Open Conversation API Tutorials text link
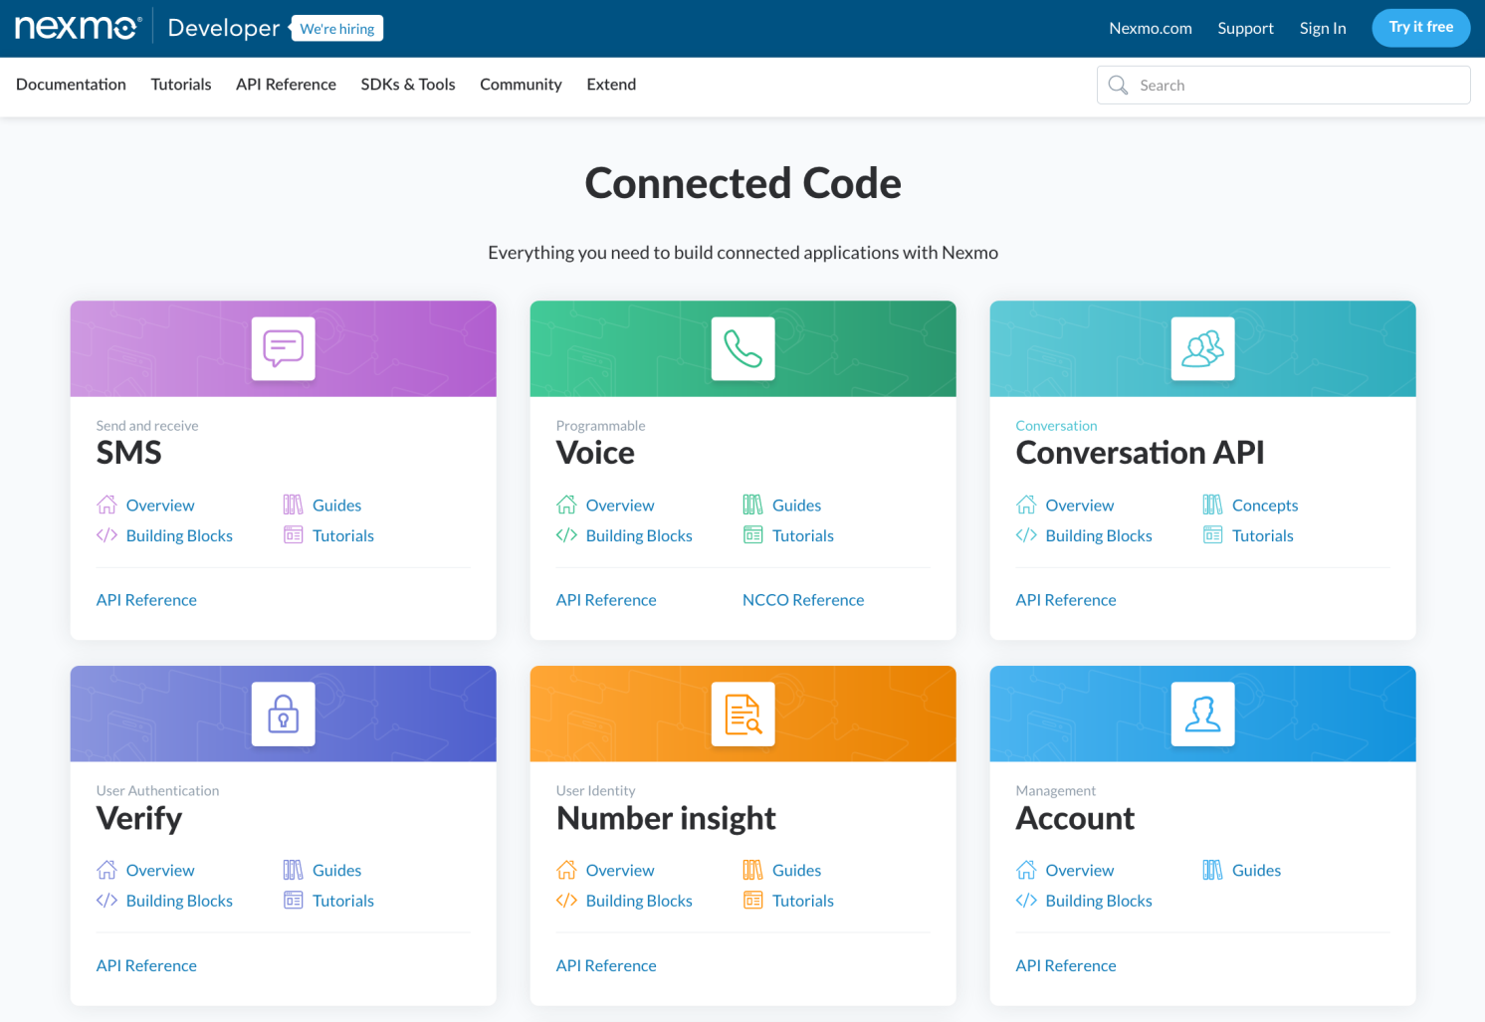The width and height of the screenshot is (1485, 1022). click(x=1263, y=535)
